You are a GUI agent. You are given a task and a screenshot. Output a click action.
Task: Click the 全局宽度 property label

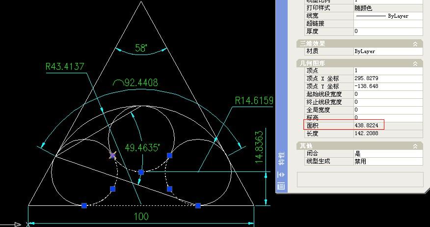coord(318,110)
